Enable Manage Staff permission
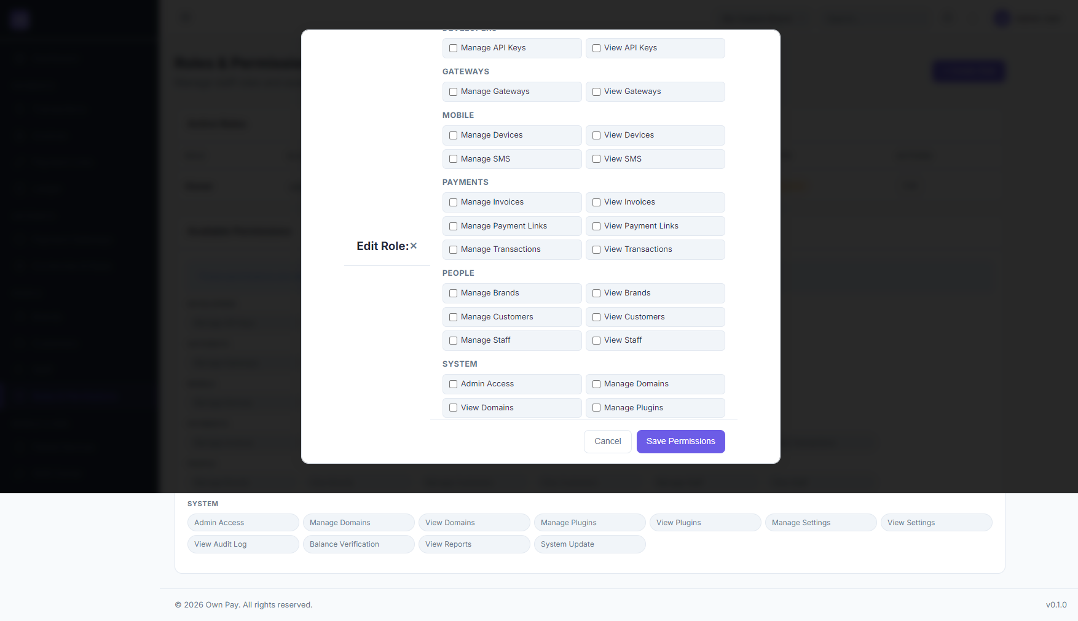This screenshot has height=621, width=1078. pyautogui.click(x=453, y=340)
